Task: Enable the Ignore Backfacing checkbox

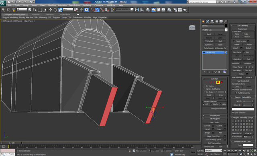Action: pos(205,89)
